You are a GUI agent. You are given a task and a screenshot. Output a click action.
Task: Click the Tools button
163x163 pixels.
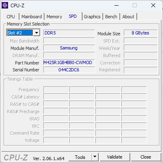[x=80, y=157]
